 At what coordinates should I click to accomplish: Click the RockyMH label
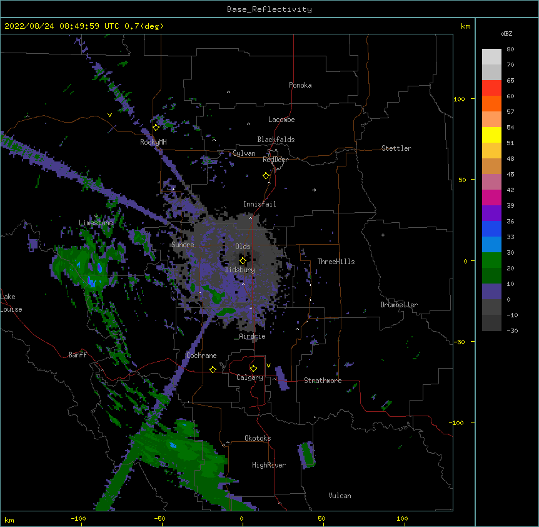click(x=153, y=142)
